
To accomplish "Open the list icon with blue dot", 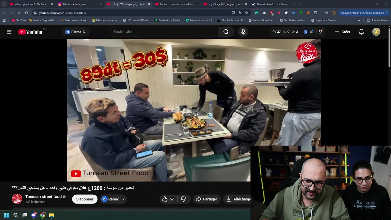I will (312, 31).
